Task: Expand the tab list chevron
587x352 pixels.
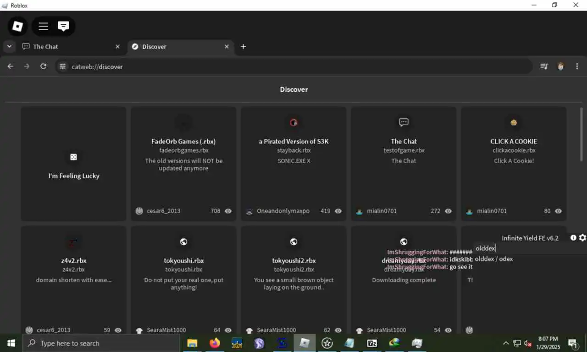Action: pos(9,46)
